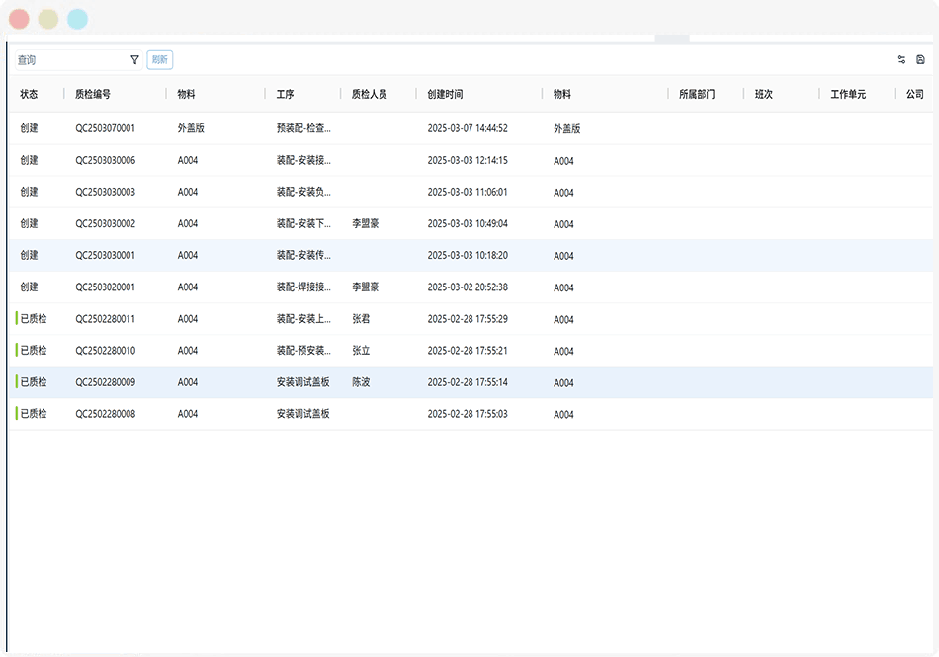The image size is (939, 657).
Task: Click the red window close button
Action: (x=19, y=19)
